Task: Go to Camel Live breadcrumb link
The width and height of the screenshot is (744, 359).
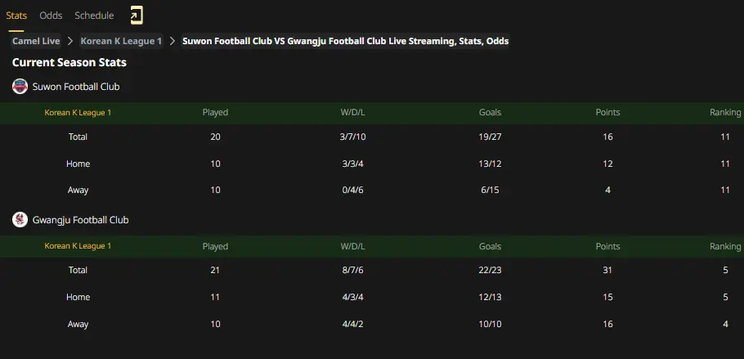Action: [x=36, y=42]
